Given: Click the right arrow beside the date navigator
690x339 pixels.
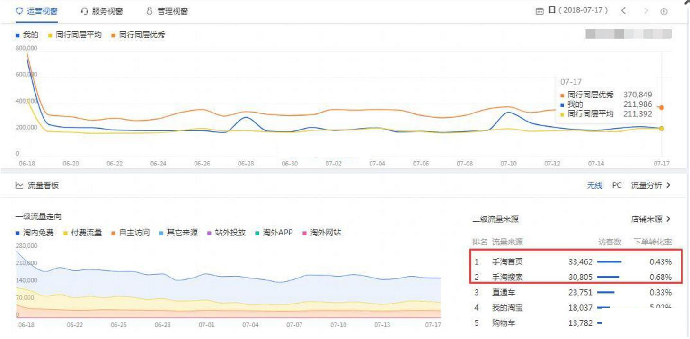Looking at the screenshot, I should coord(646,10).
